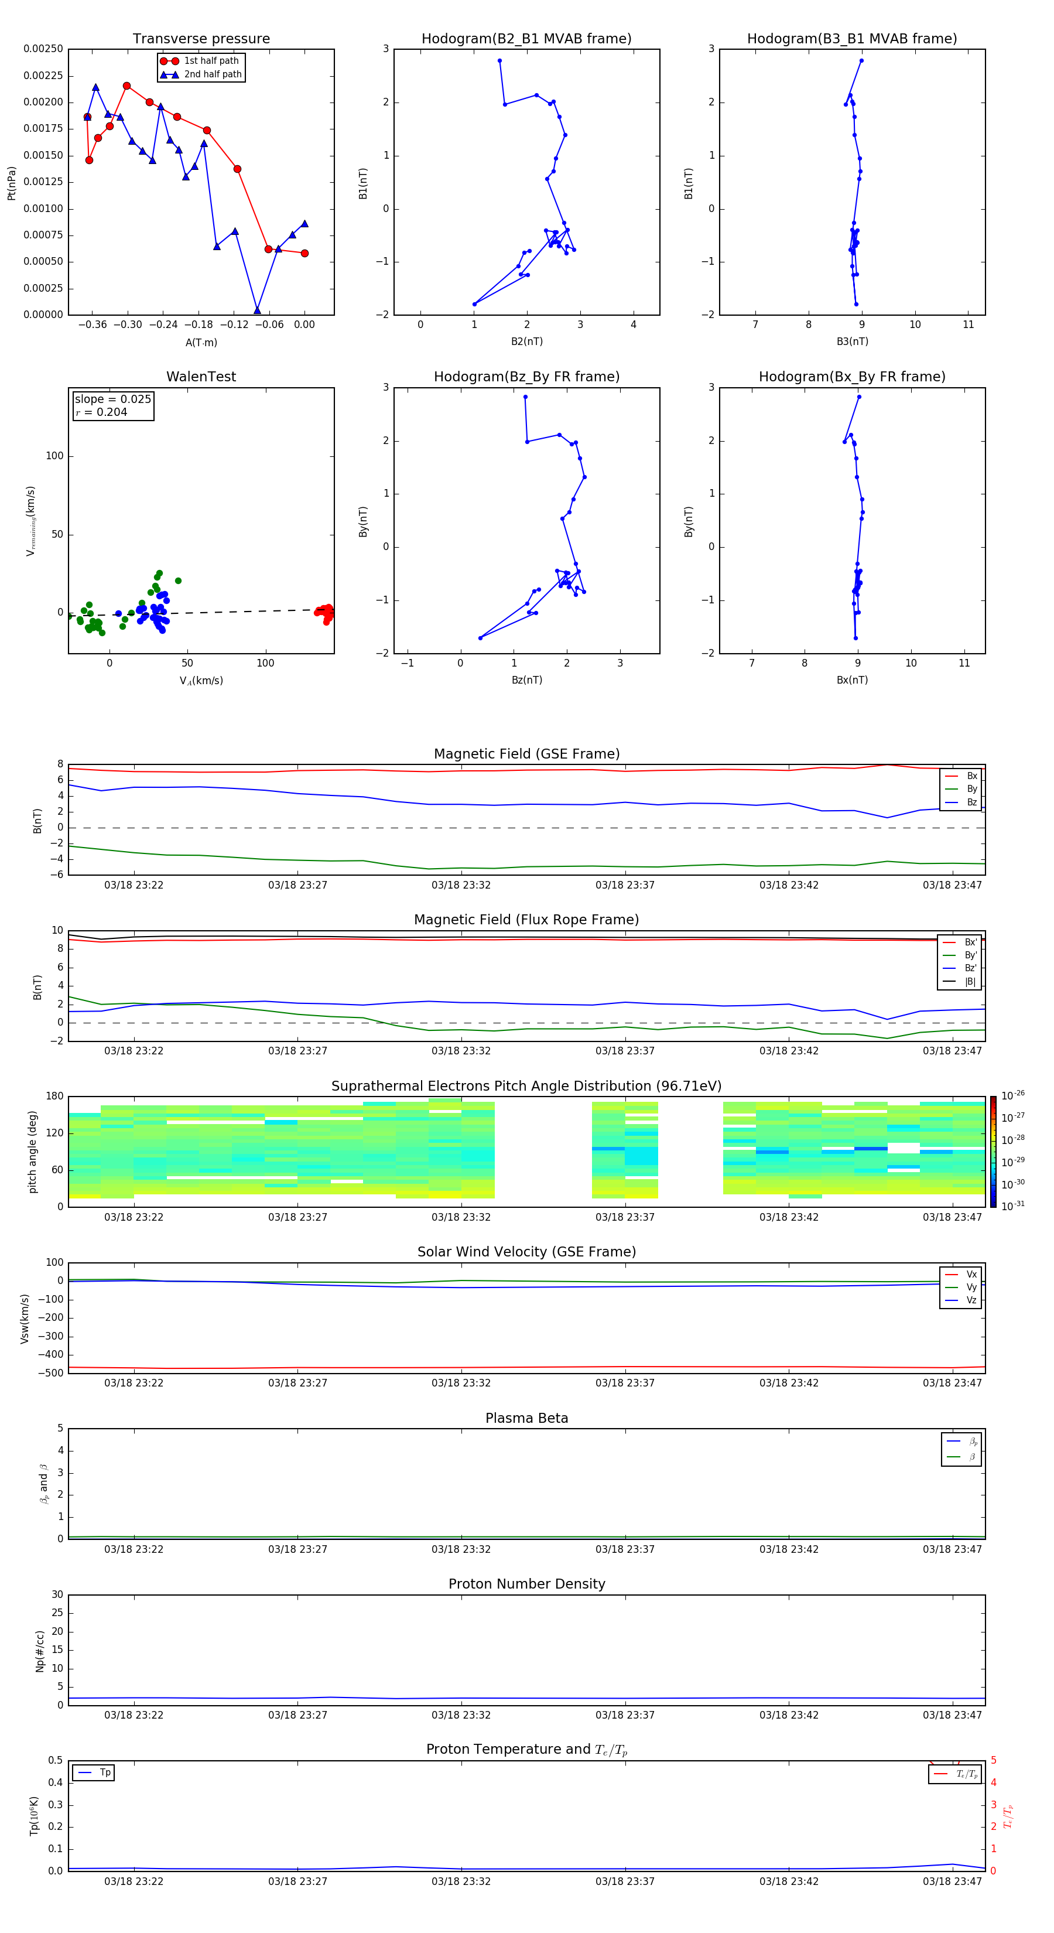Click the 'Bx(nT)' x-axis label

(852, 680)
